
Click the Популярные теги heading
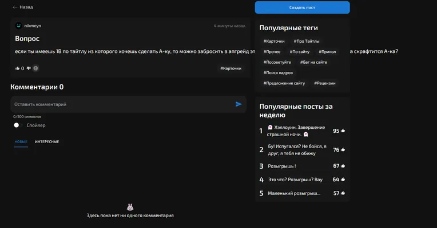tap(288, 28)
